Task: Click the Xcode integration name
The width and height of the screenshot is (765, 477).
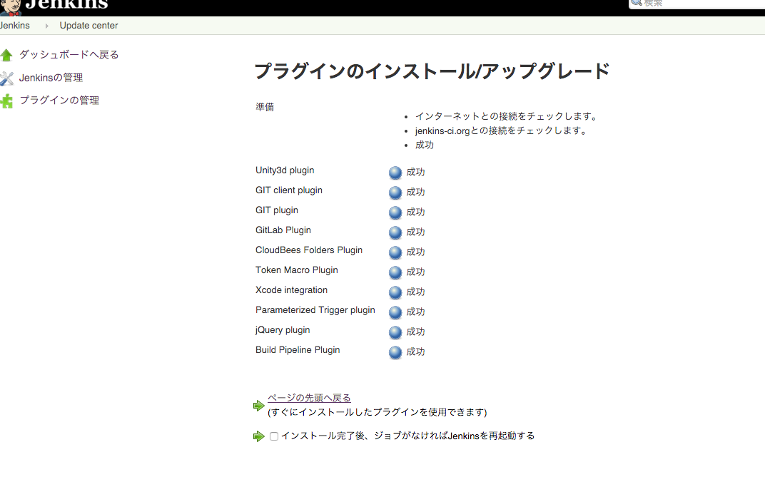Action: point(291,290)
